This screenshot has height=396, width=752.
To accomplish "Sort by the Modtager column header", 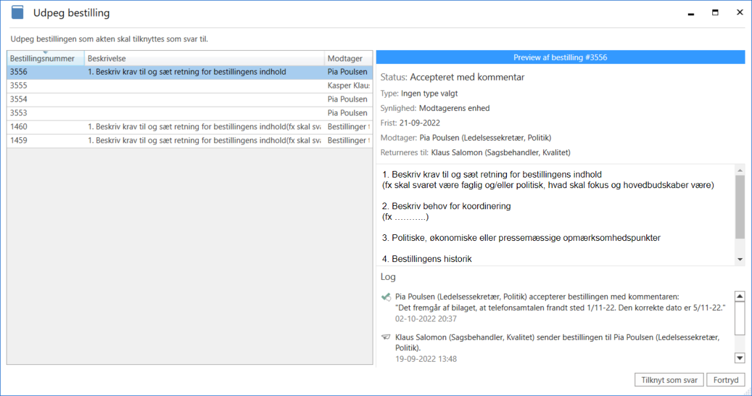I will [x=348, y=59].
